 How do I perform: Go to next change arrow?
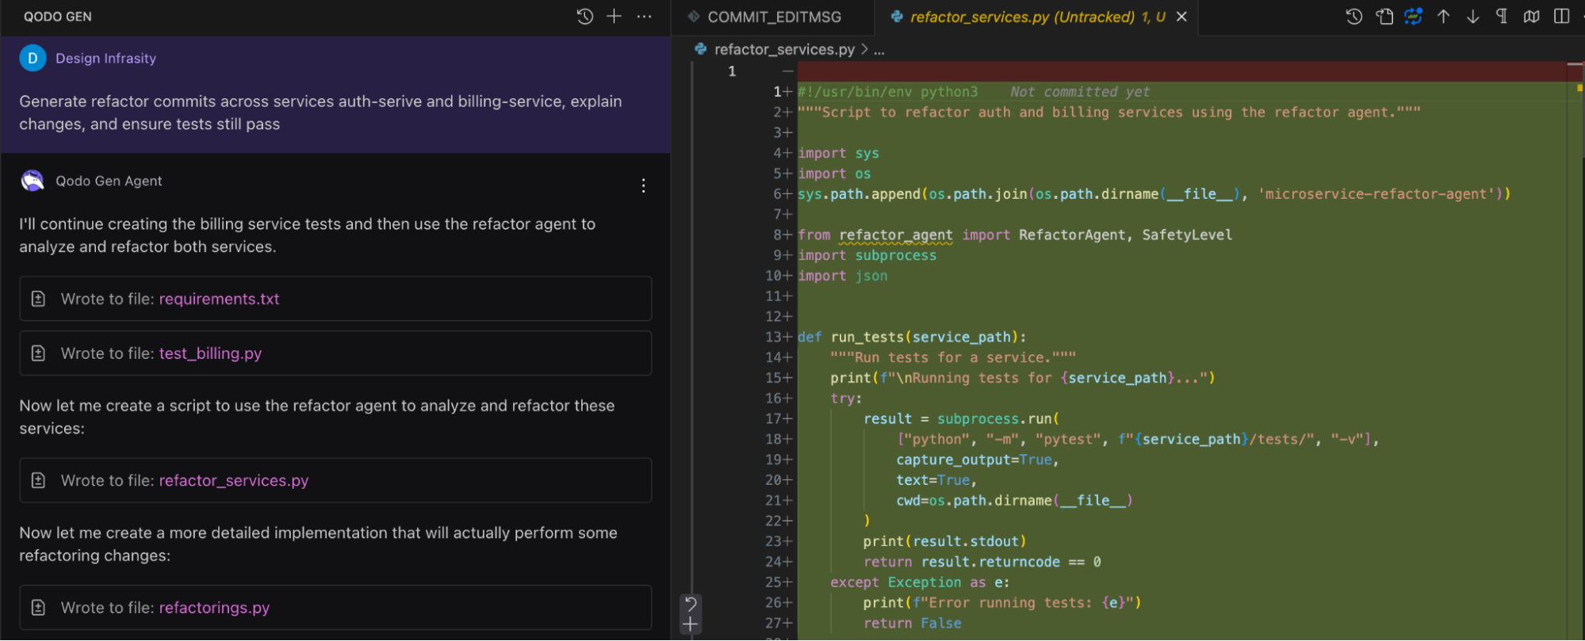[1473, 17]
